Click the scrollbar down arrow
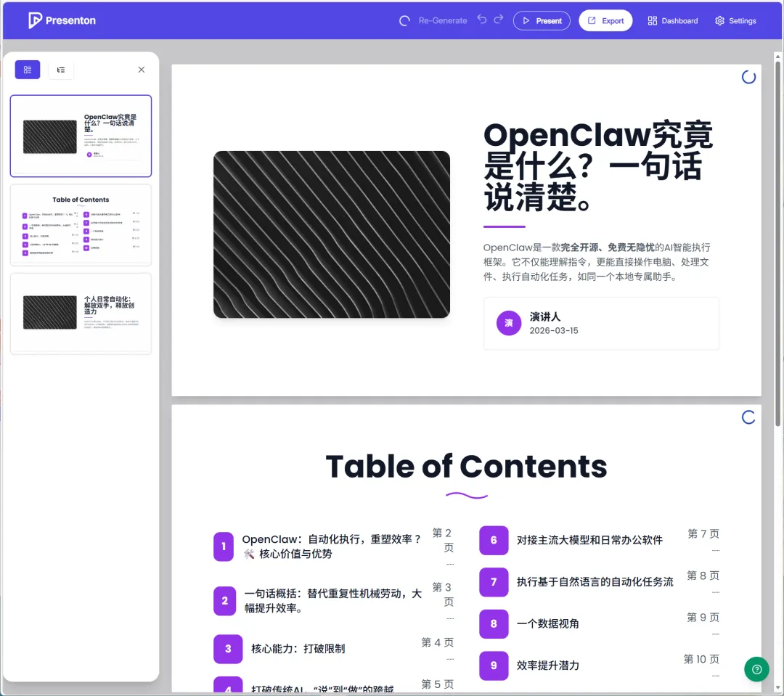 tap(777, 688)
